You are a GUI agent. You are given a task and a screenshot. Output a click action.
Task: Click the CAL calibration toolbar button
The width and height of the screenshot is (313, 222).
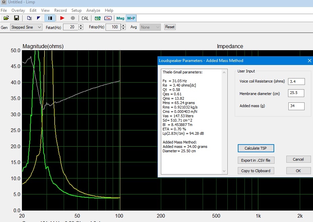click(x=85, y=18)
